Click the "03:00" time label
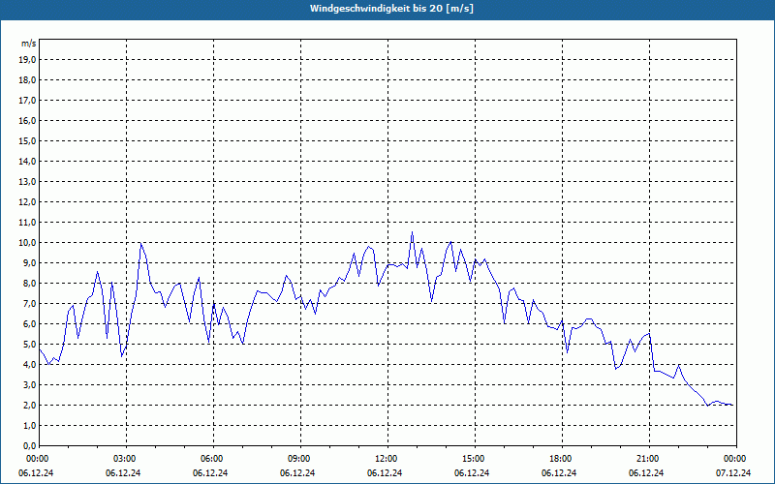 pos(124,459)
